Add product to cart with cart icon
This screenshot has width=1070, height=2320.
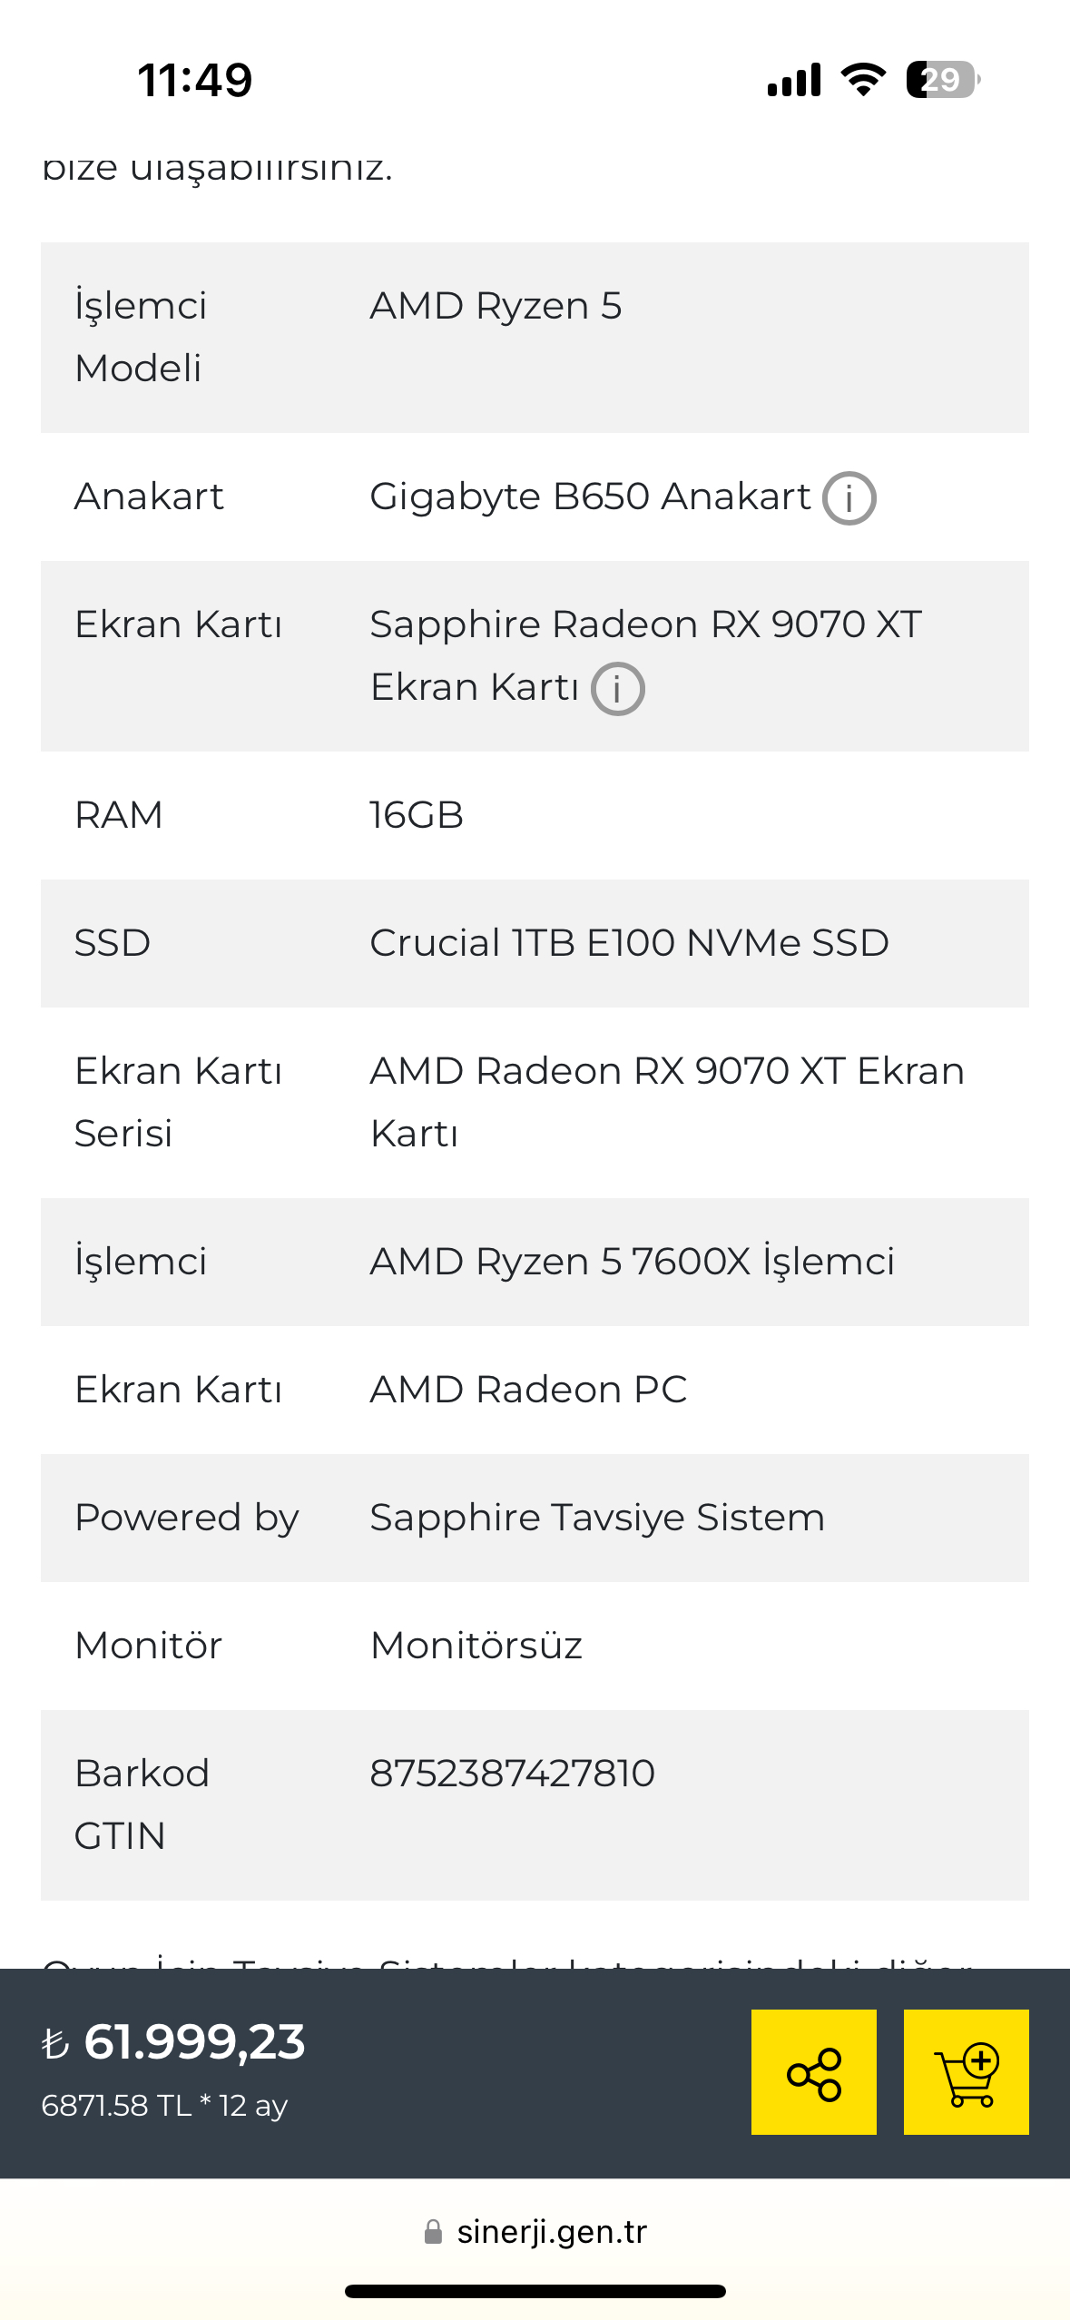[966, 2071]
